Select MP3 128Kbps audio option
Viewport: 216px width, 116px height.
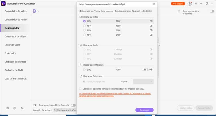84,59
